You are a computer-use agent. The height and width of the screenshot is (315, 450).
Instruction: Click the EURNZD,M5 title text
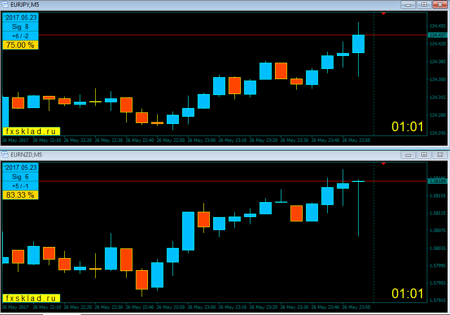pyautogui.click(x=26, y=155)
